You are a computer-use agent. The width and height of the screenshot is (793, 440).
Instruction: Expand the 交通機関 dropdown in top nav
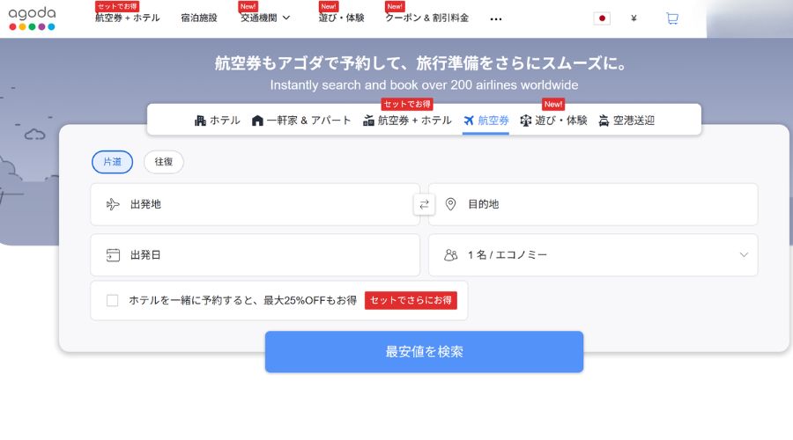click(265, 18)
